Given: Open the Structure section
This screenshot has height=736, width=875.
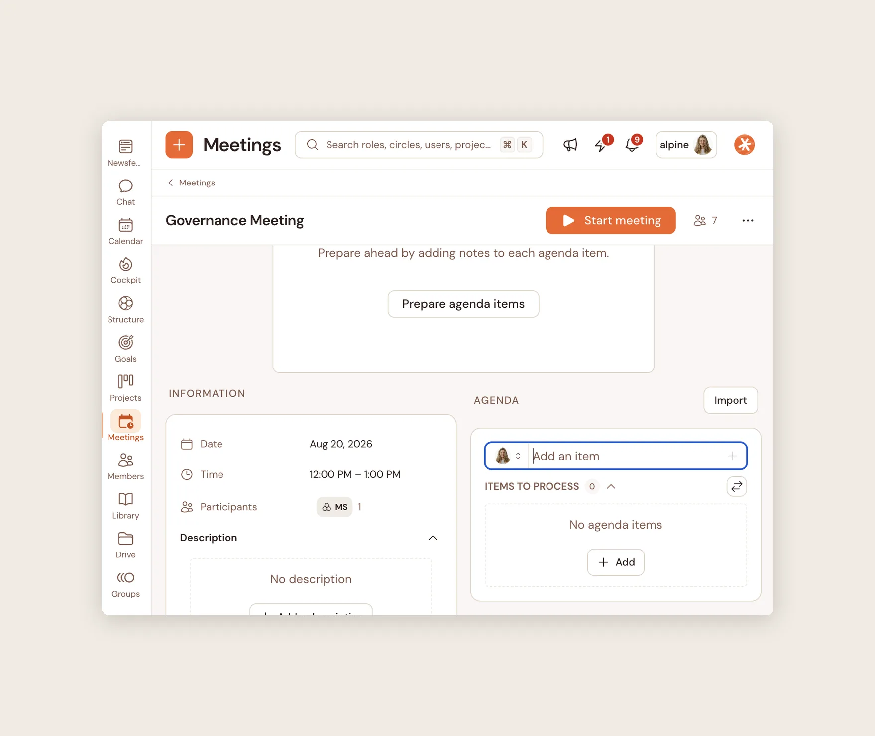Looking at the screenshot, I should (125, 310).
